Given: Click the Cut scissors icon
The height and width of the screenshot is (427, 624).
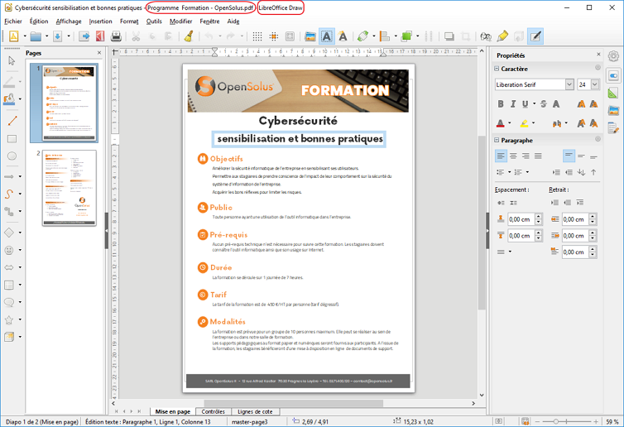Looking at the screenshot, I should click(x=136, y=36).
